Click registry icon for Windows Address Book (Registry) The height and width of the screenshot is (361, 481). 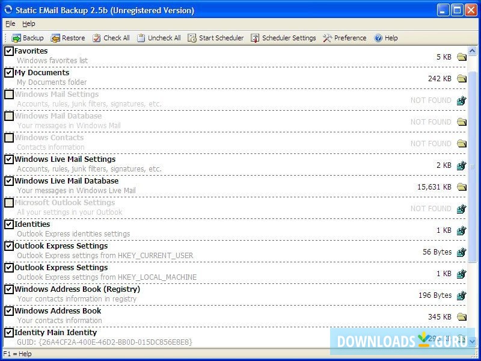pos(462,295)
